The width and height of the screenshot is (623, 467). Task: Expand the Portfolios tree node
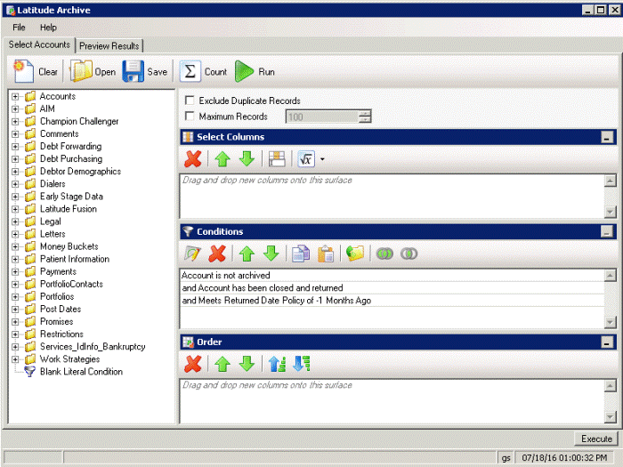click(x=15, y=296)
